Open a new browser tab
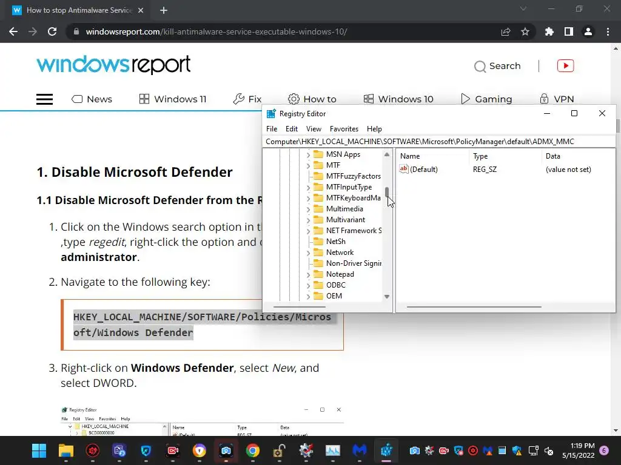 coord(164,10)
